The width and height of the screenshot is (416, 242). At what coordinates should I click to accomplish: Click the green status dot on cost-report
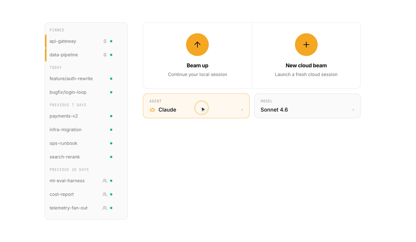[x=111, y=194]
